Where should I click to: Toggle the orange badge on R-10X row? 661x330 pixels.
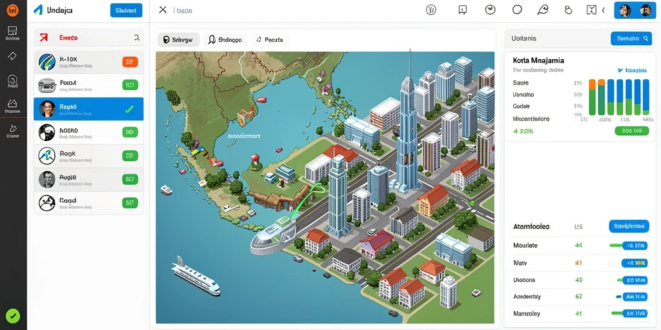tap(130, 63)
